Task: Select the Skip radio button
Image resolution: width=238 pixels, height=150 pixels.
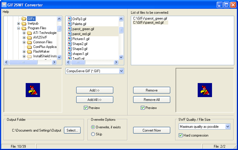Action: tap(93, 134)
